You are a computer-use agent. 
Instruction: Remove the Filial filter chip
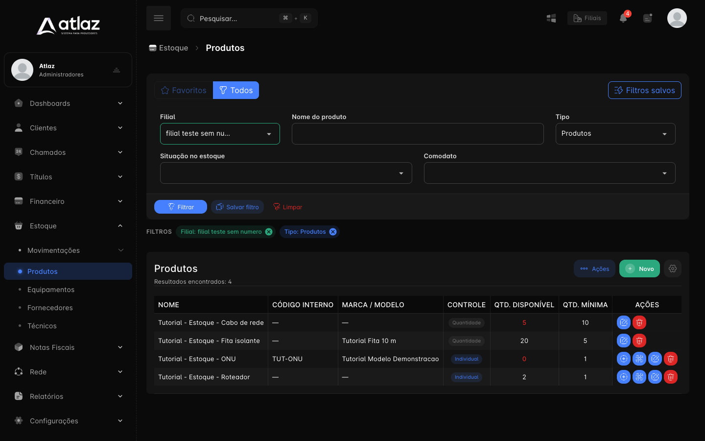click(269, 232)
